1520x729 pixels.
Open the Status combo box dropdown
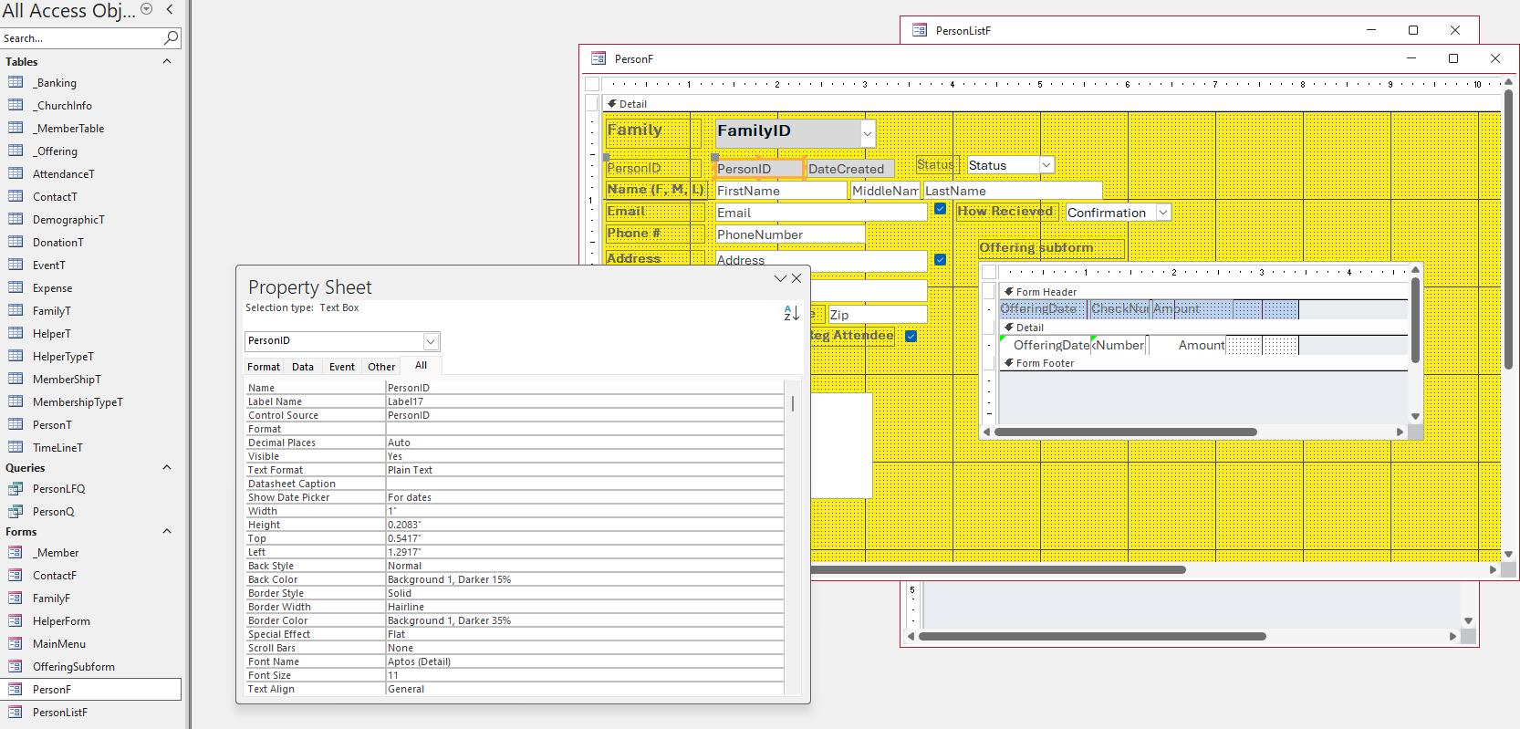[x=1046, y=165]
